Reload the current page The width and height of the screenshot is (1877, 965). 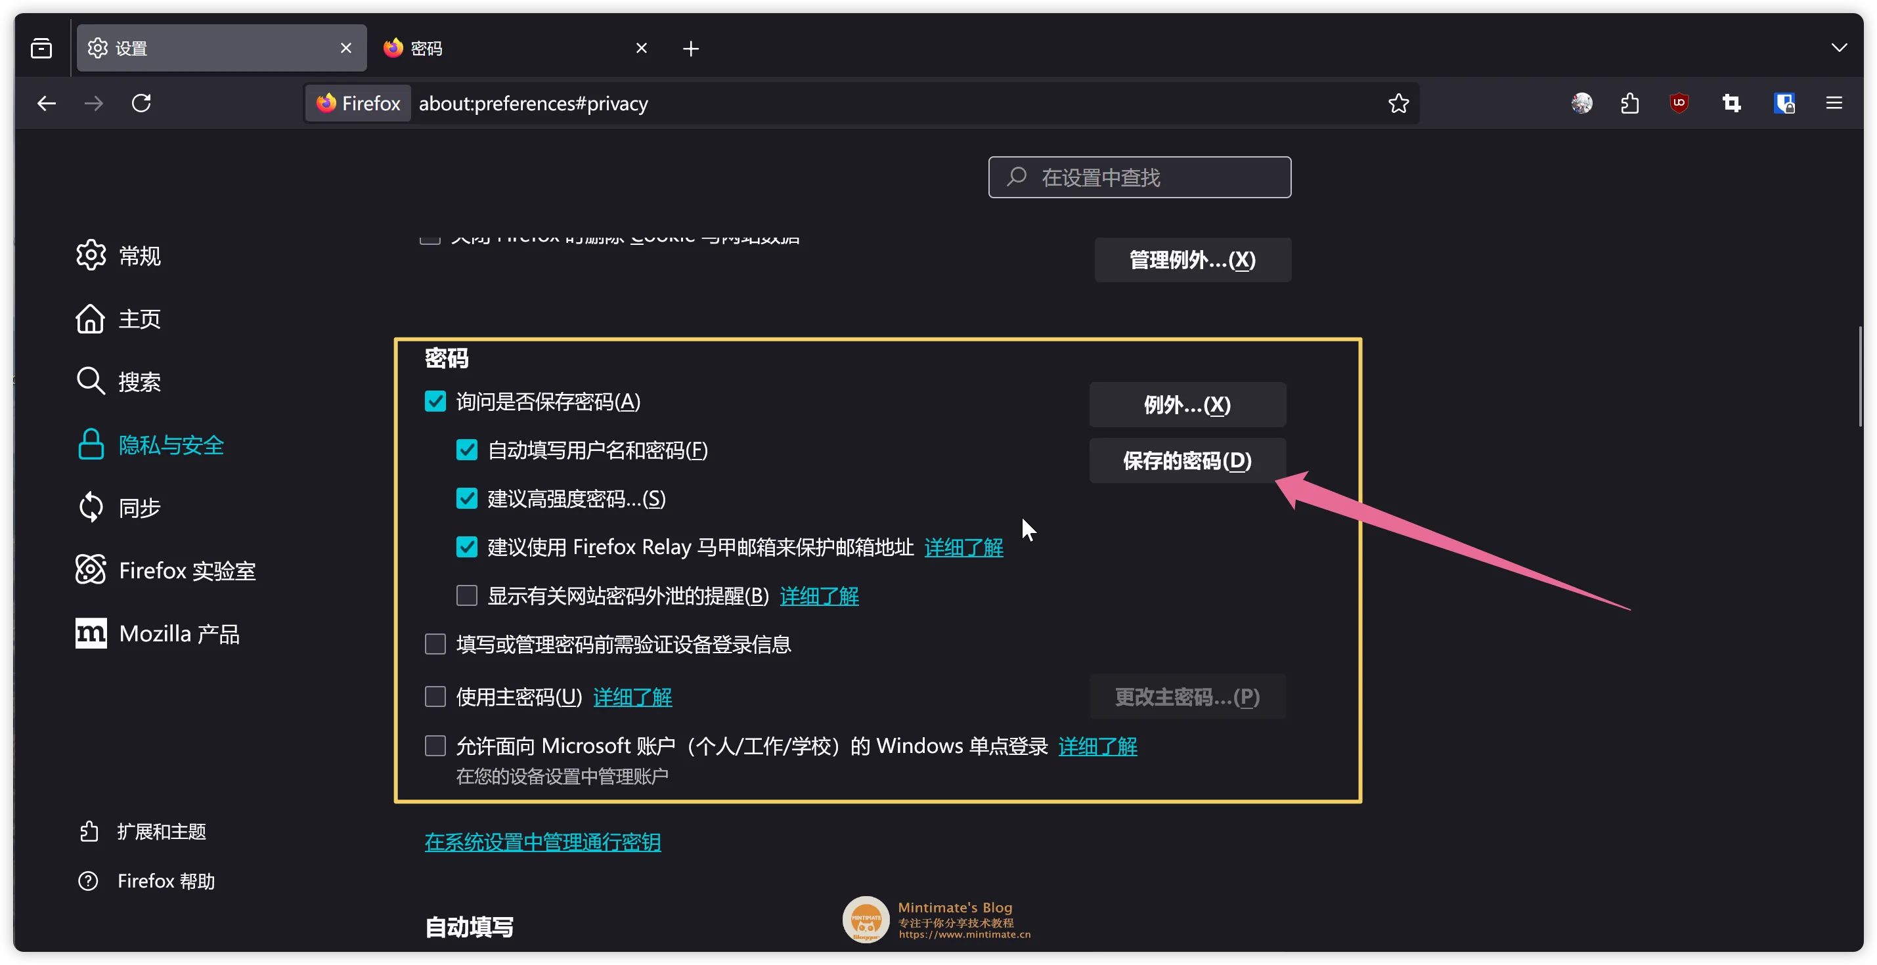141,104
